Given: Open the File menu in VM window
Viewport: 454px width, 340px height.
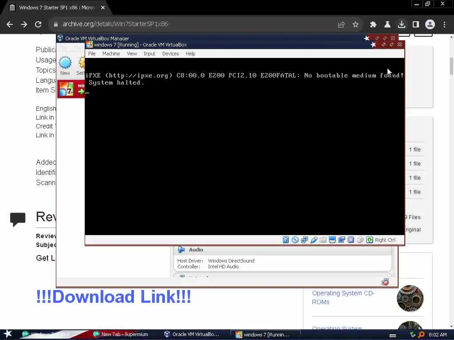Looking at the screenshot, I should [x=92, y=54].
